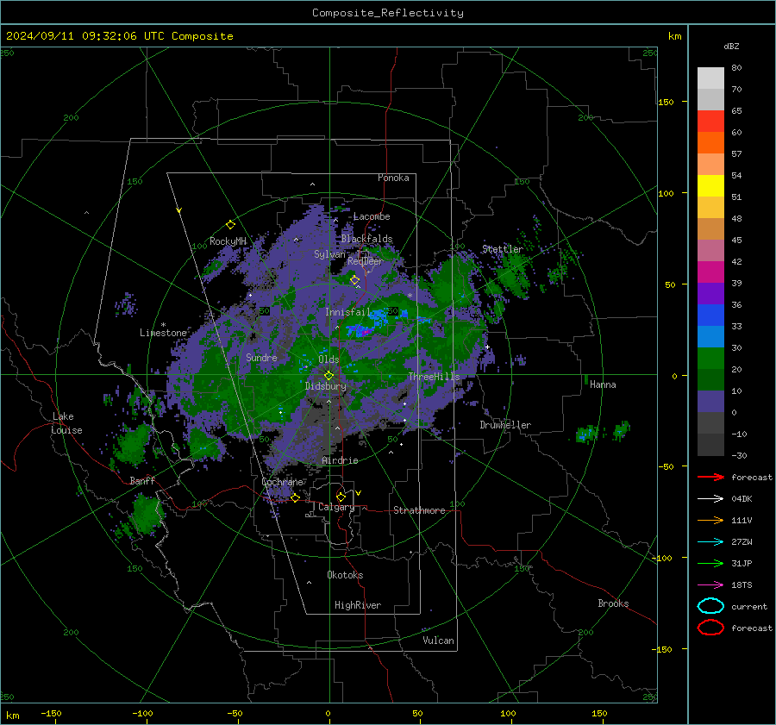Click the Blackfalds label
Screen dimensions: 776x725
(366, 239)
